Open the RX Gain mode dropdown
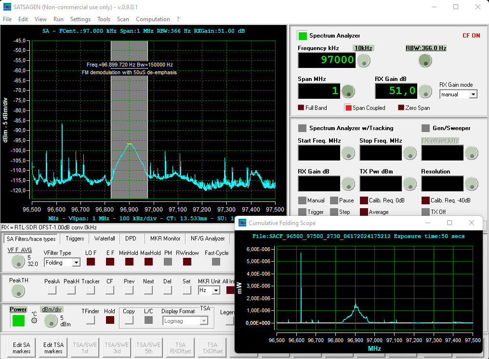 point(473,94)
